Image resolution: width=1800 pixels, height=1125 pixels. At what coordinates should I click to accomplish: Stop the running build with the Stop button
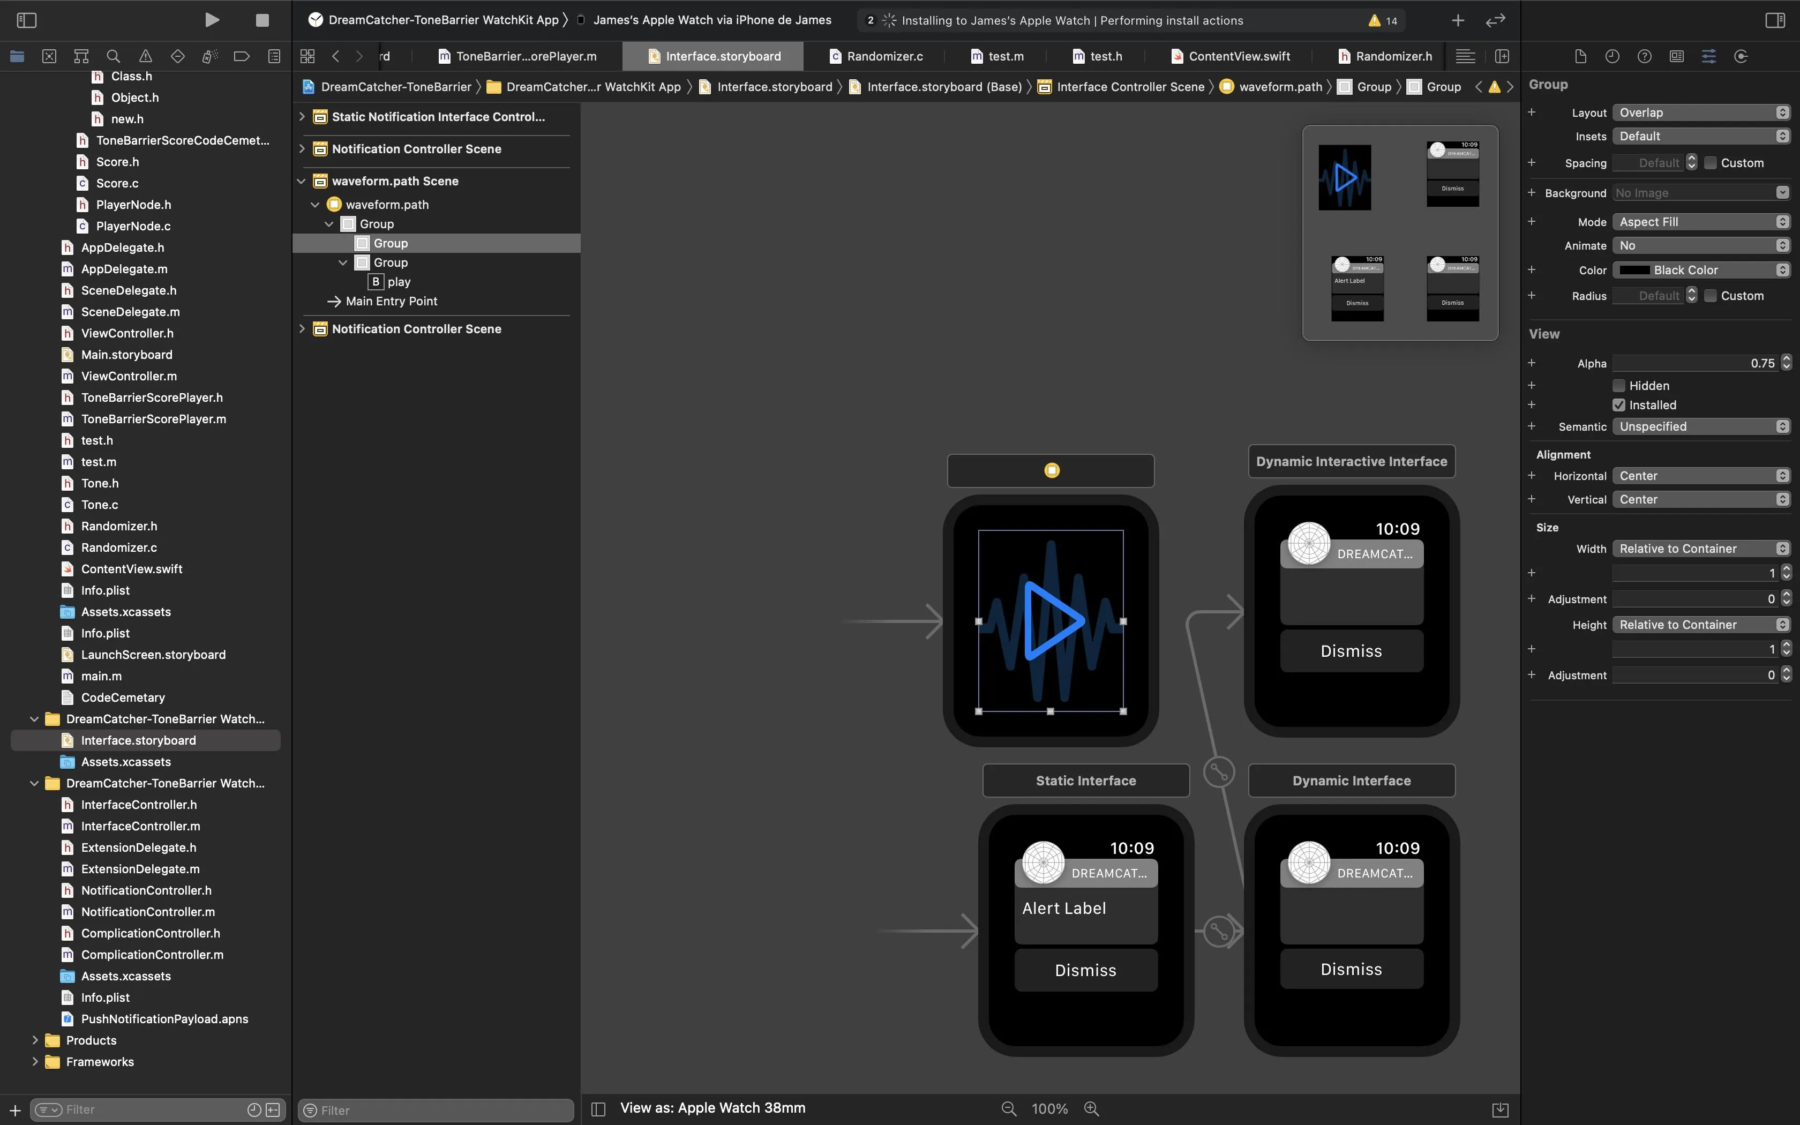(262, 20)
